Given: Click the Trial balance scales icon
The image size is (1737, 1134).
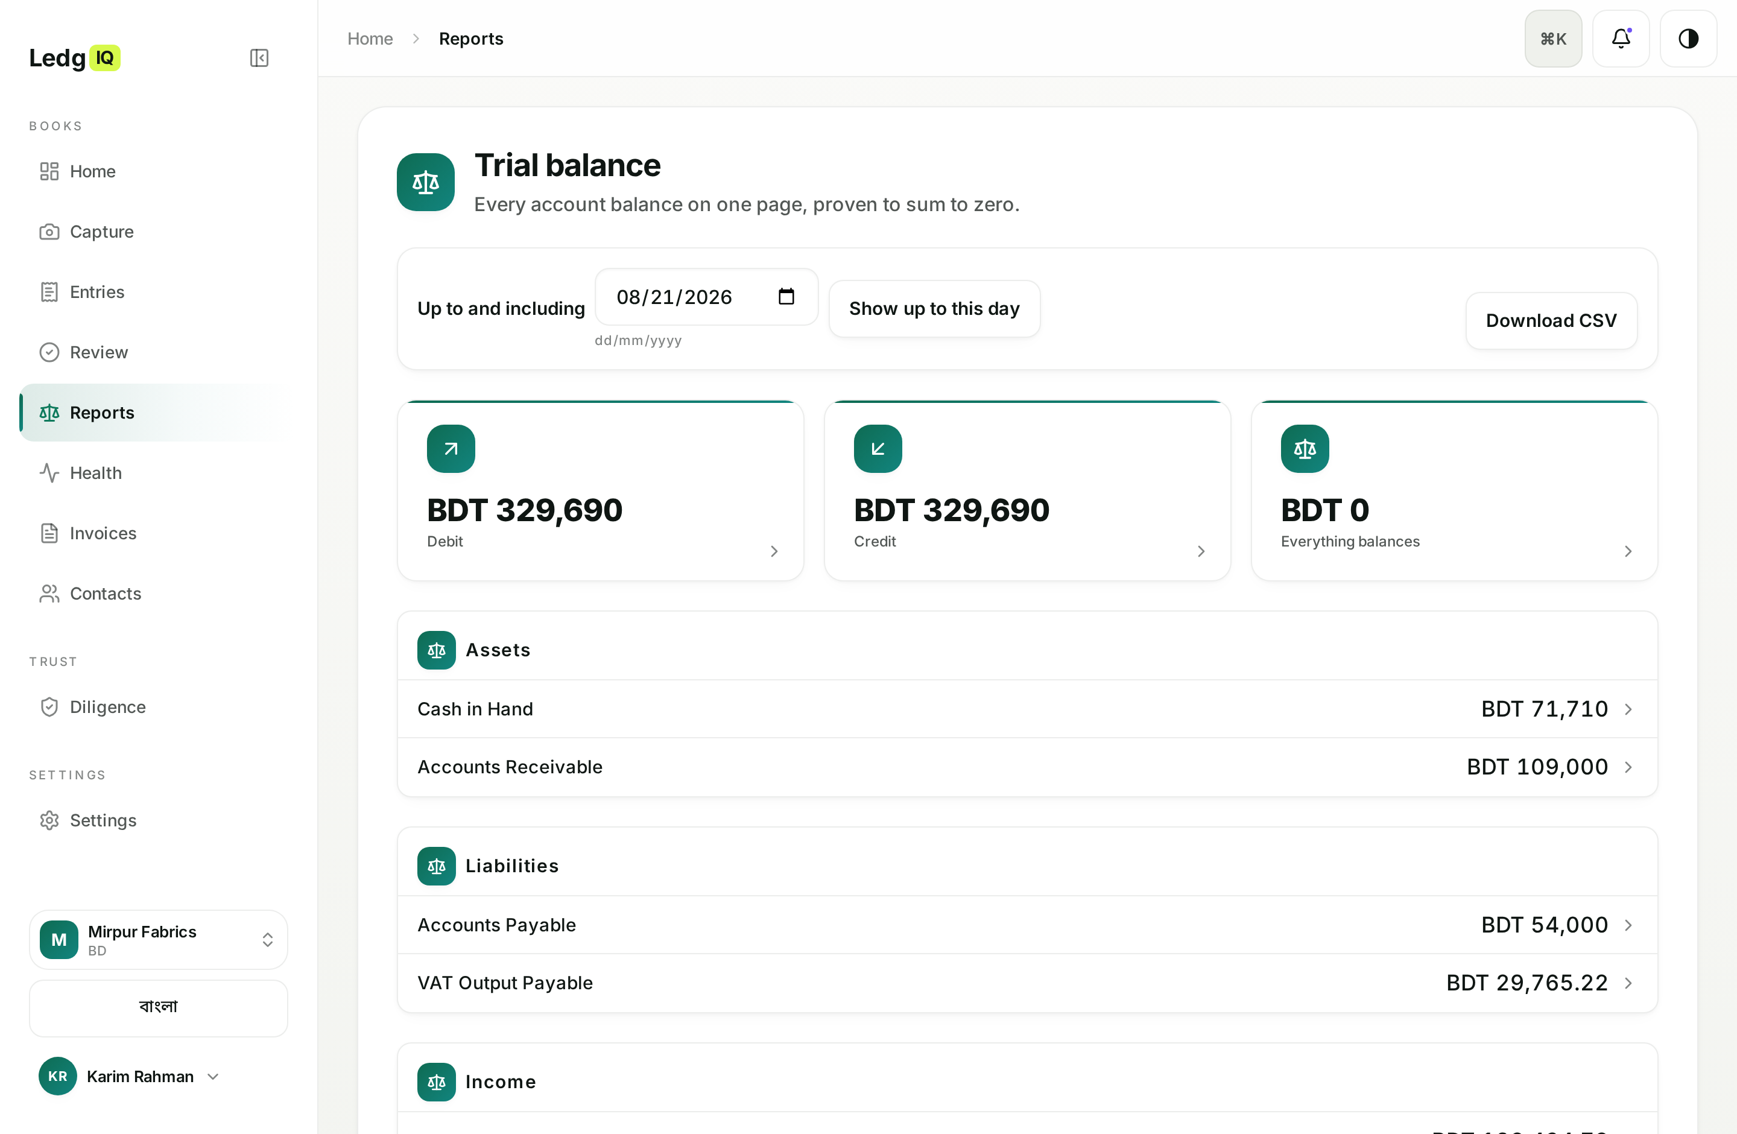Looking at the screenshot, I should coord(425,182).
